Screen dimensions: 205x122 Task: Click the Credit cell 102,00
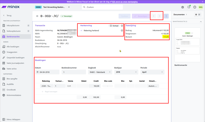coord(95,86)
